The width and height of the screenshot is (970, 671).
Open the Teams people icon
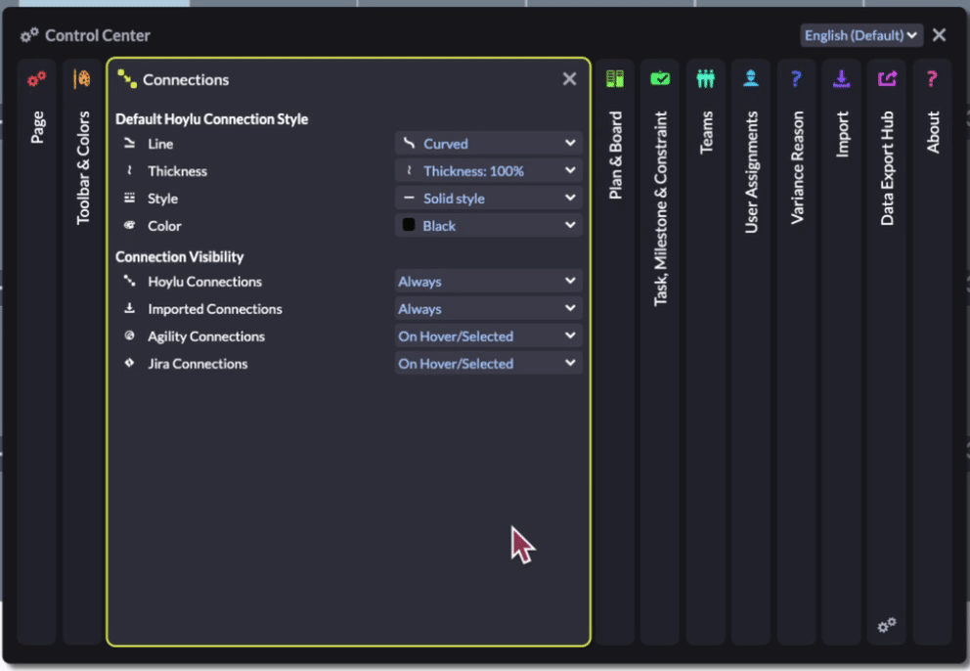tap(705, 78)
